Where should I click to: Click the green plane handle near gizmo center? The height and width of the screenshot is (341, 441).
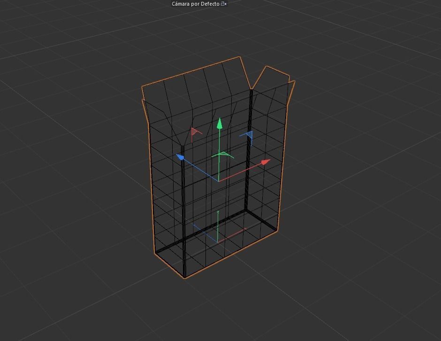(x=223, y=155)
